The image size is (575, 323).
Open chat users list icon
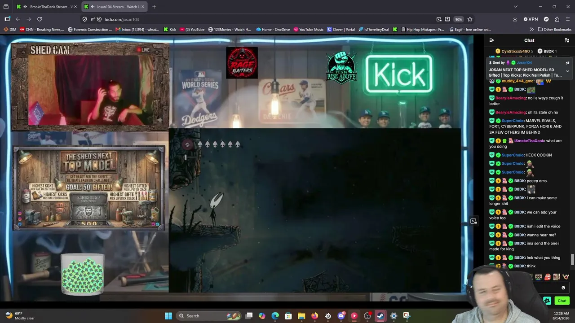click(567, 40)
